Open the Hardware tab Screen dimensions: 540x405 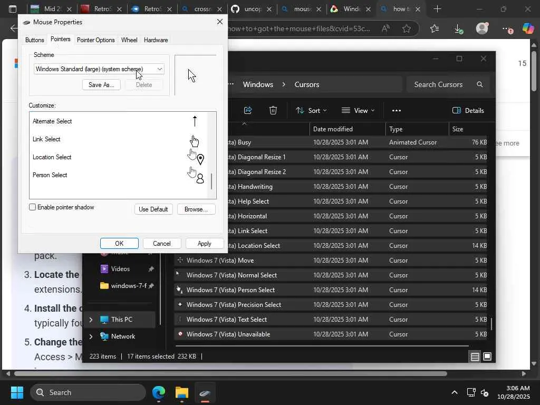point(156,40)
